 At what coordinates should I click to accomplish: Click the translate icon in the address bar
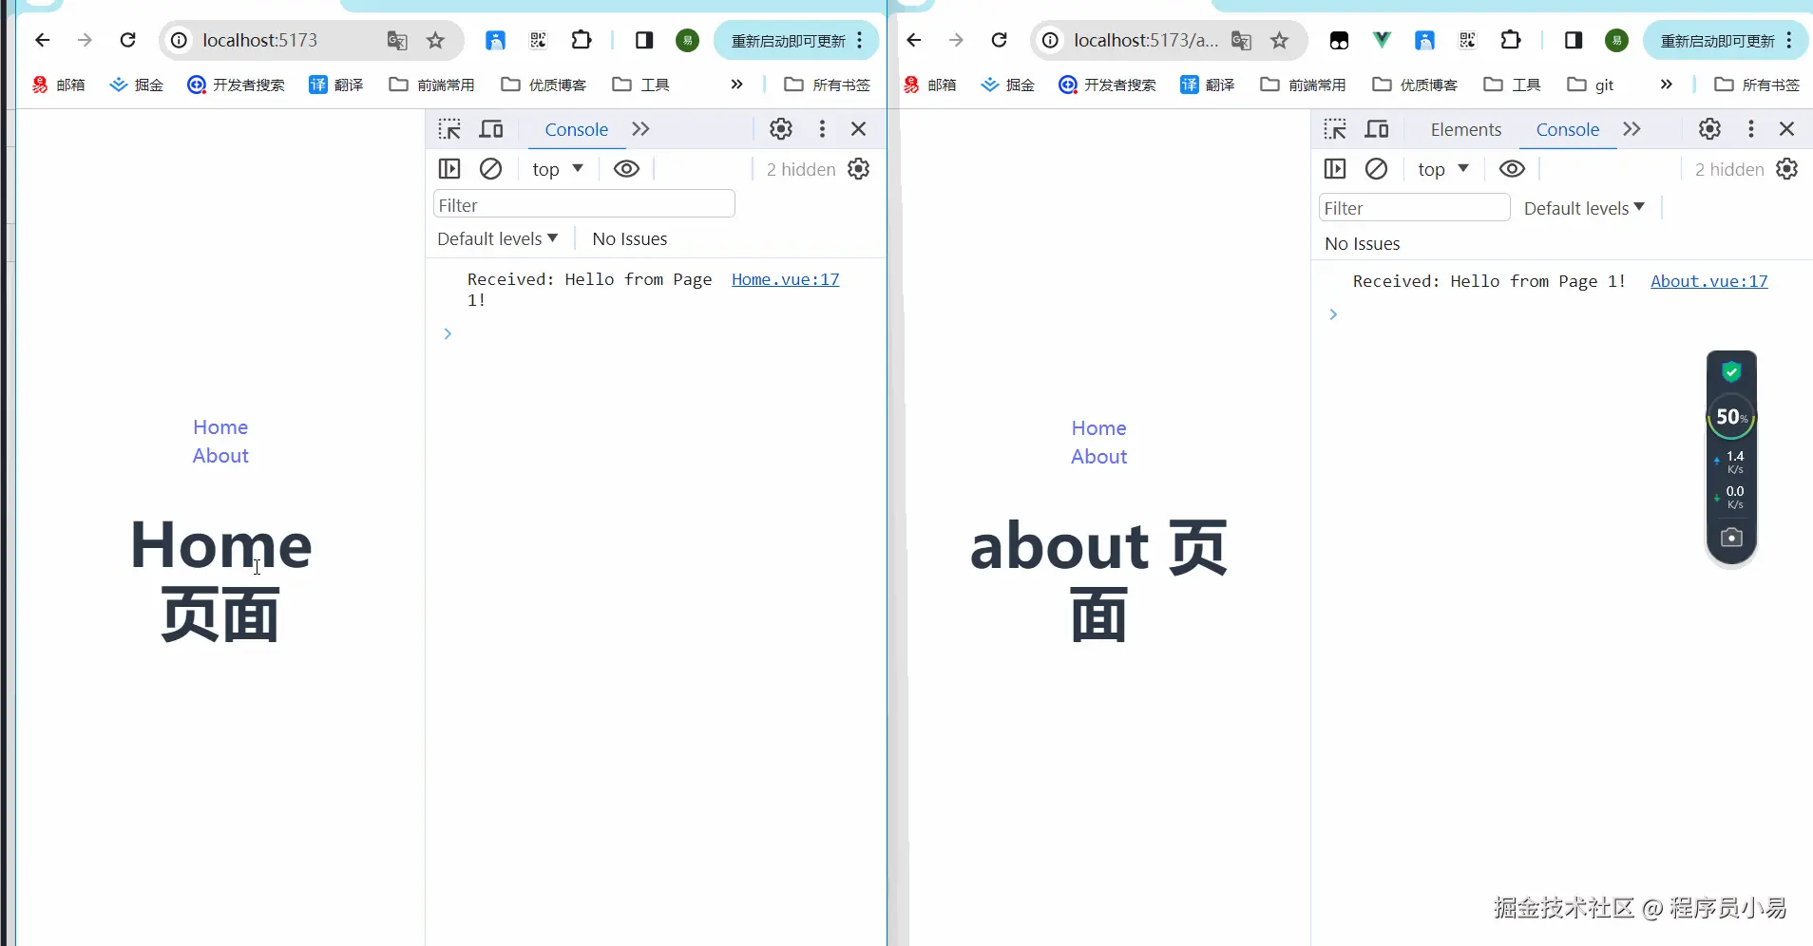pos(396,41)
